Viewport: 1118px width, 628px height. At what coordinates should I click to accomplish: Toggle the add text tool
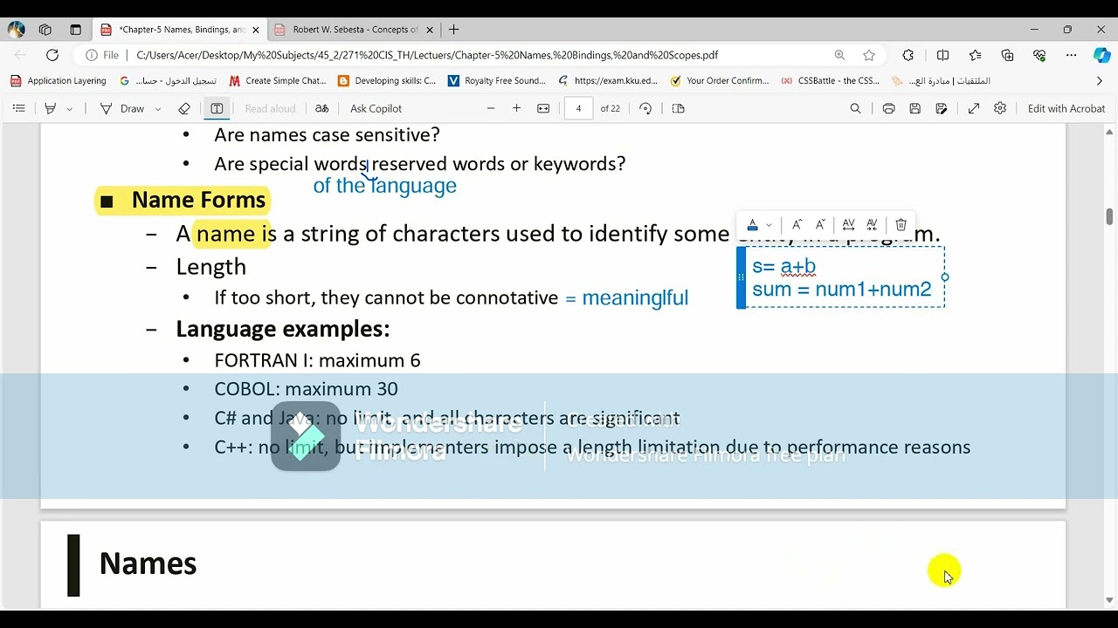coord(217,109)
